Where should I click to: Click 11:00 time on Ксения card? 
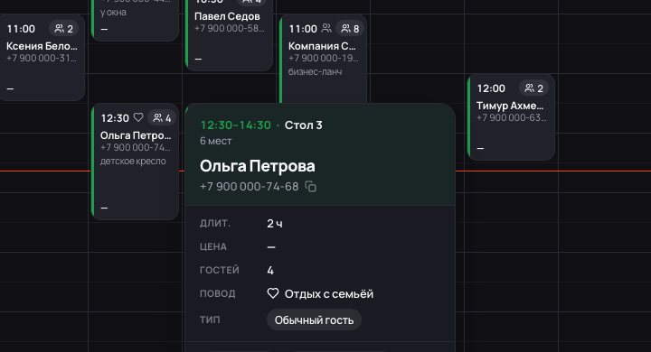coord(21,29)
